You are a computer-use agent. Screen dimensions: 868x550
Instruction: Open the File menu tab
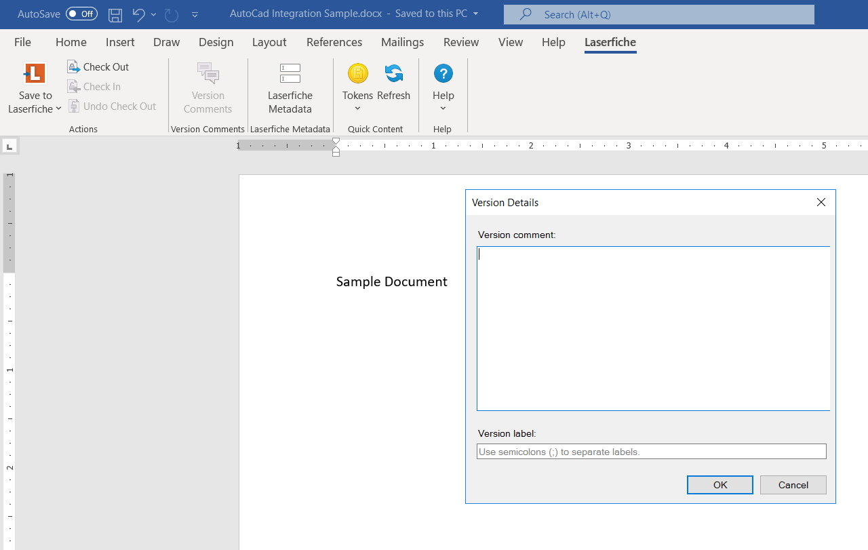22,42
